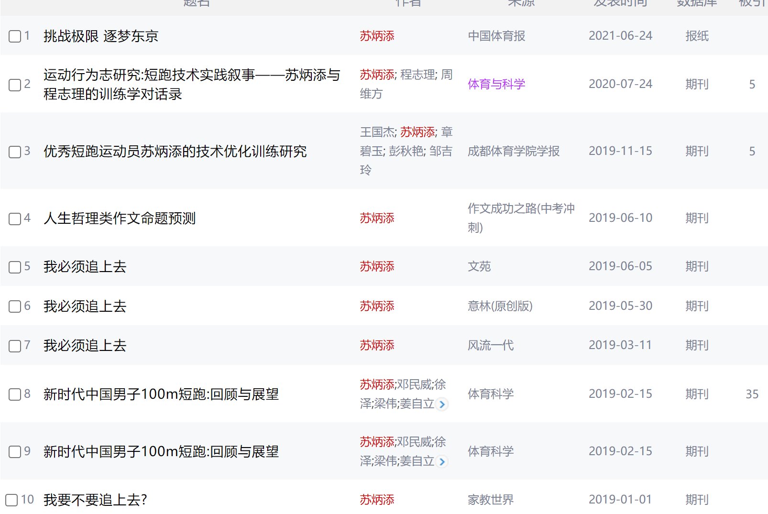
Task: Open article 我要不要追上去?
Action: click(95, 500)
